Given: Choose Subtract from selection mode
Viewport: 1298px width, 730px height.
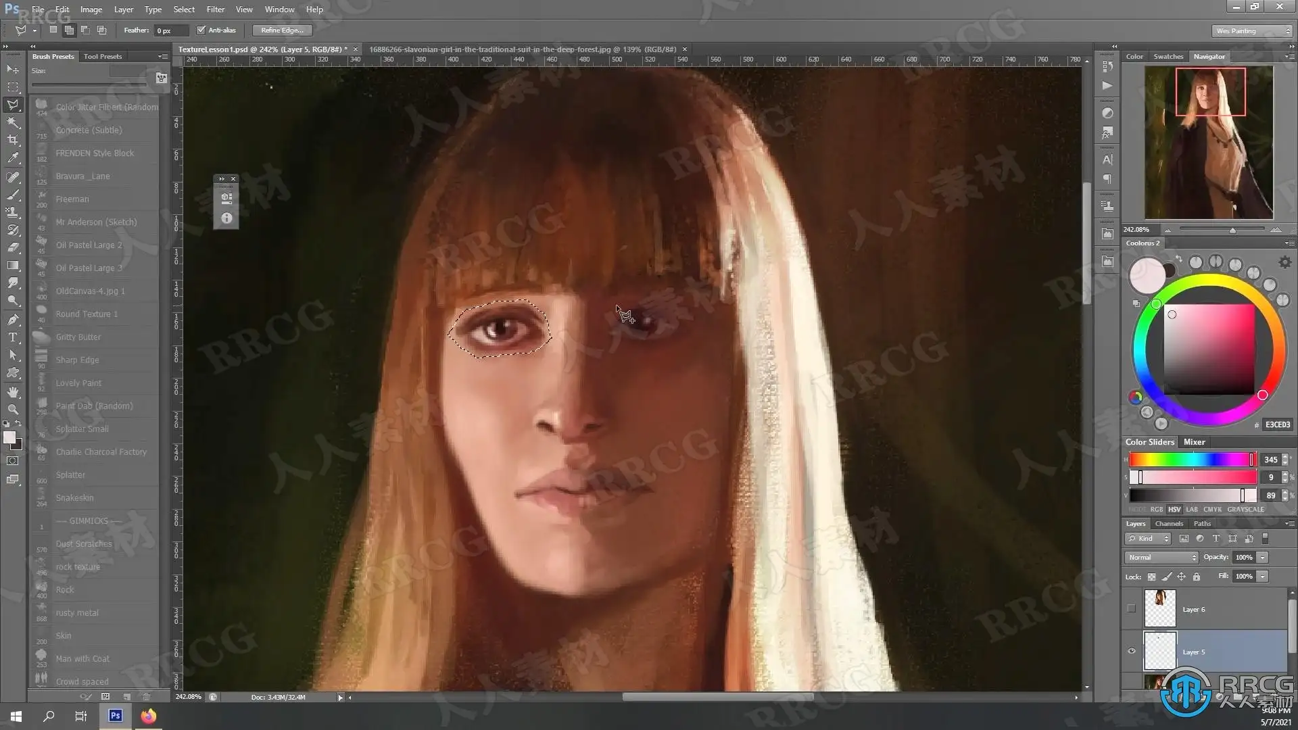Looking at the screenshot, I should 85,30.
